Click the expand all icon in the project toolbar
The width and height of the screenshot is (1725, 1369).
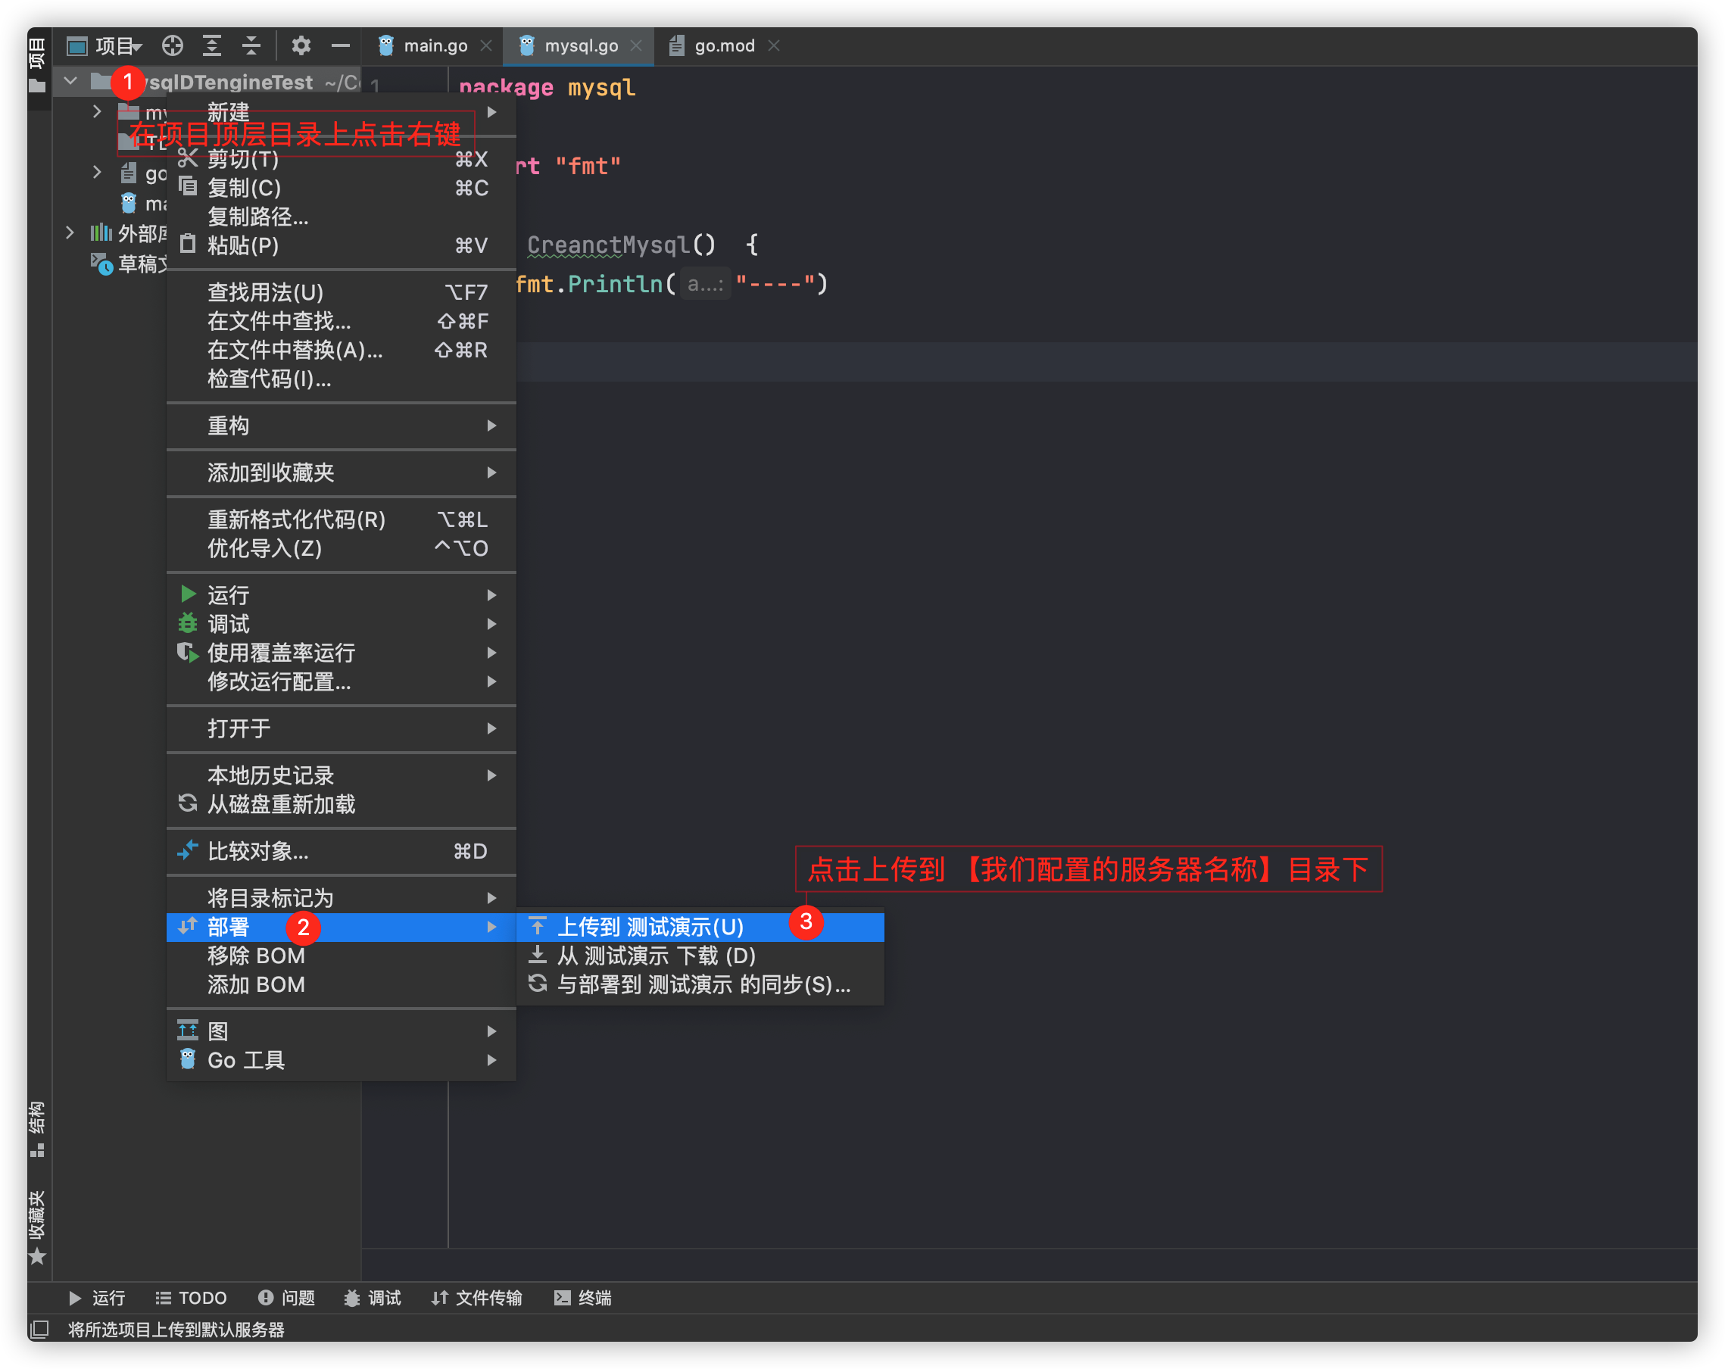coord(211,45)
